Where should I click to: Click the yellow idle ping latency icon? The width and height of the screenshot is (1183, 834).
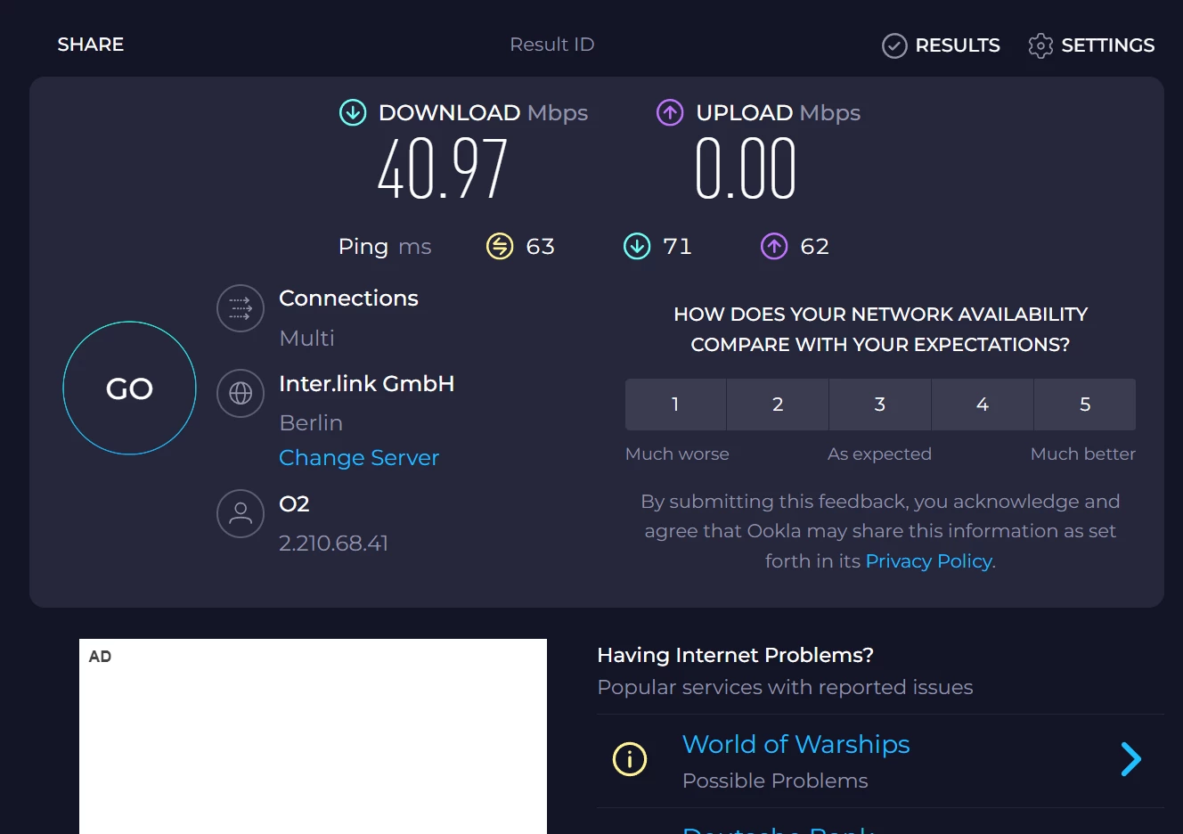click(x=500, y=246)
